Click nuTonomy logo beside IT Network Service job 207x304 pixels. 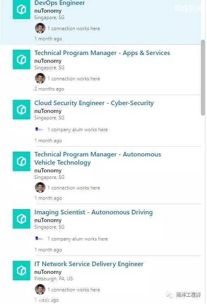tap(22, 271)
